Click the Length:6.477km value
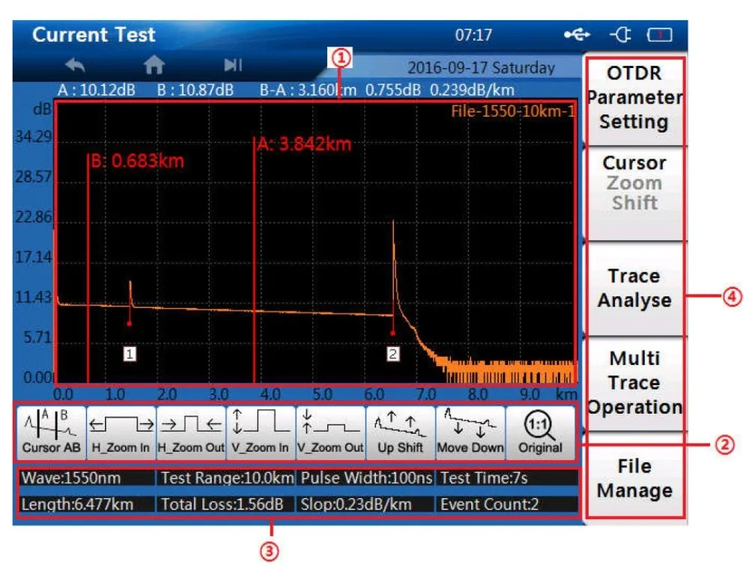Image resolution: width=749 pixels, height=567 pixels. pyautogui.click(x=87, y=504)
